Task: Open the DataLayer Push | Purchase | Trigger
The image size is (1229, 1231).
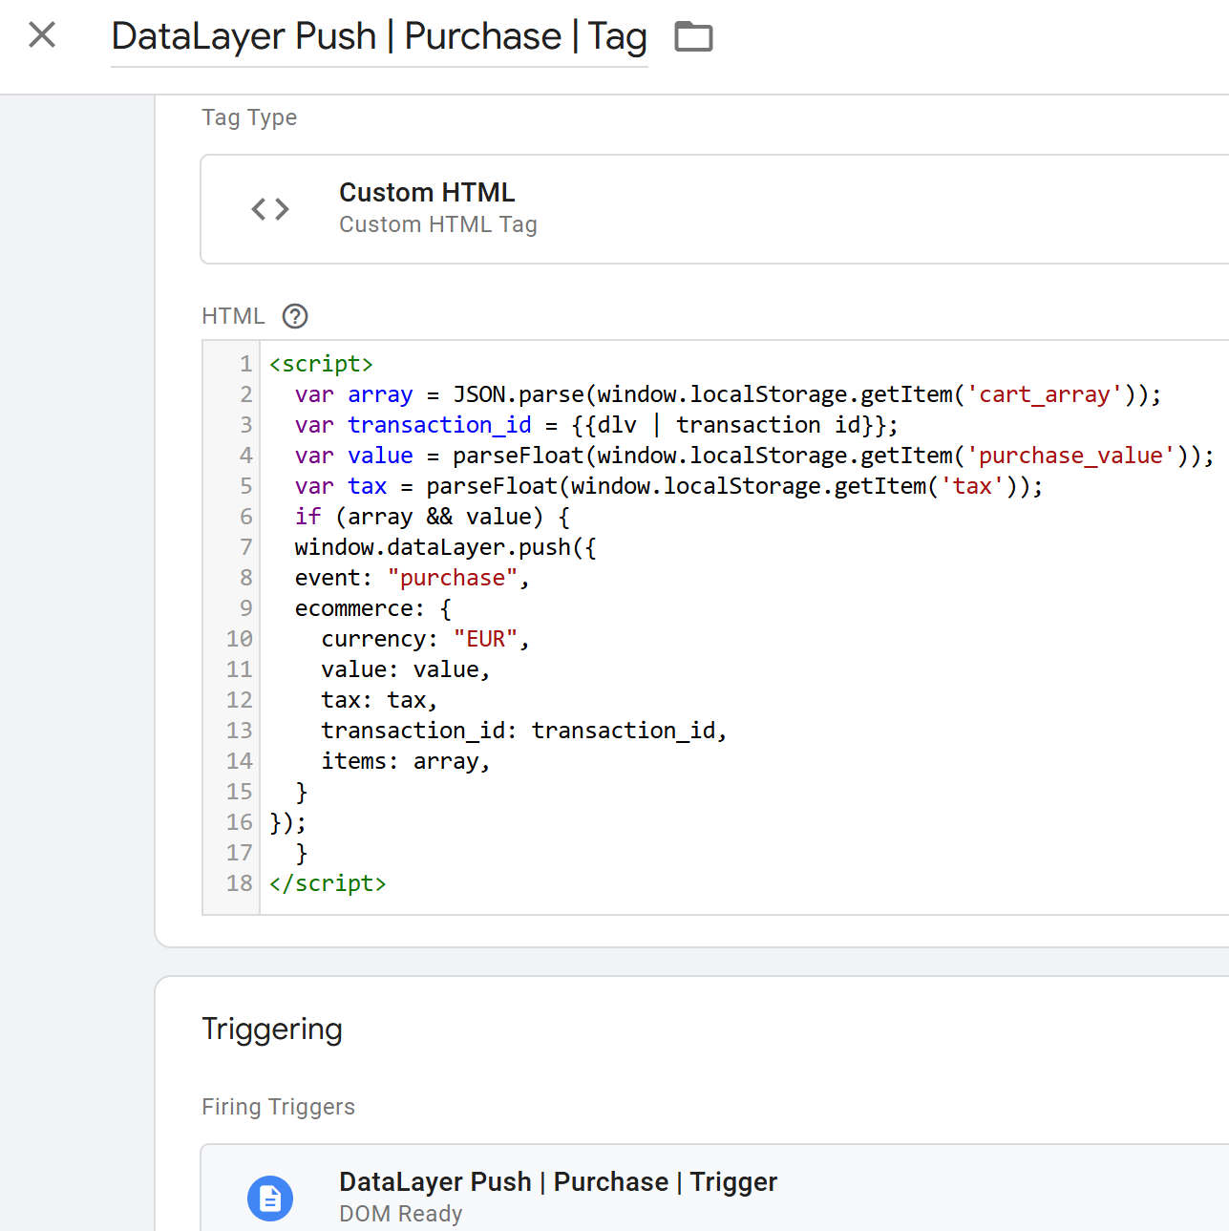Action: point(558,1182)
